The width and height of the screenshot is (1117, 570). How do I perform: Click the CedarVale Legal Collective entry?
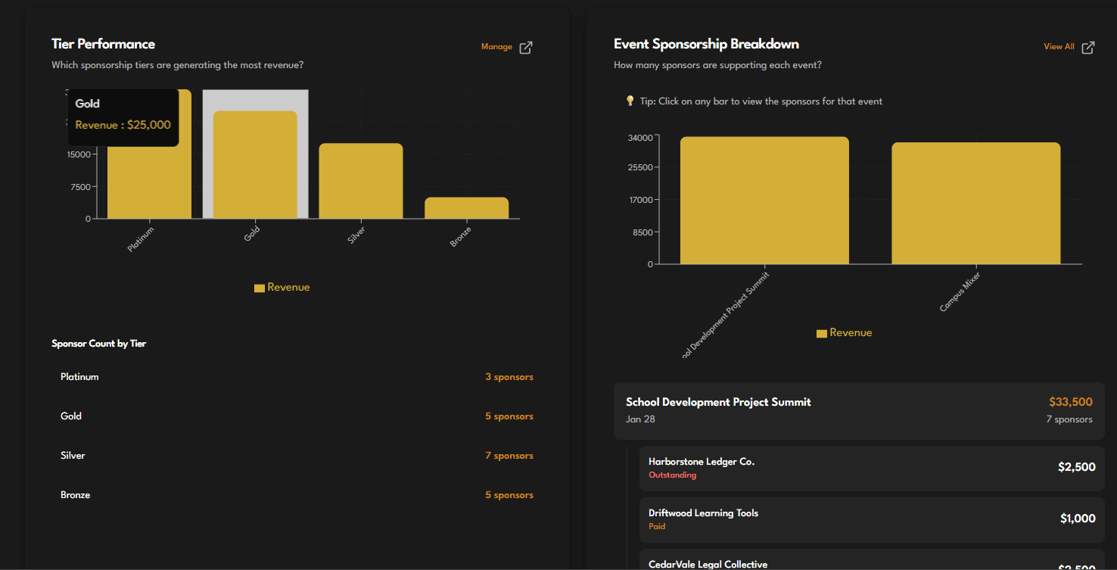pos(870,564)
